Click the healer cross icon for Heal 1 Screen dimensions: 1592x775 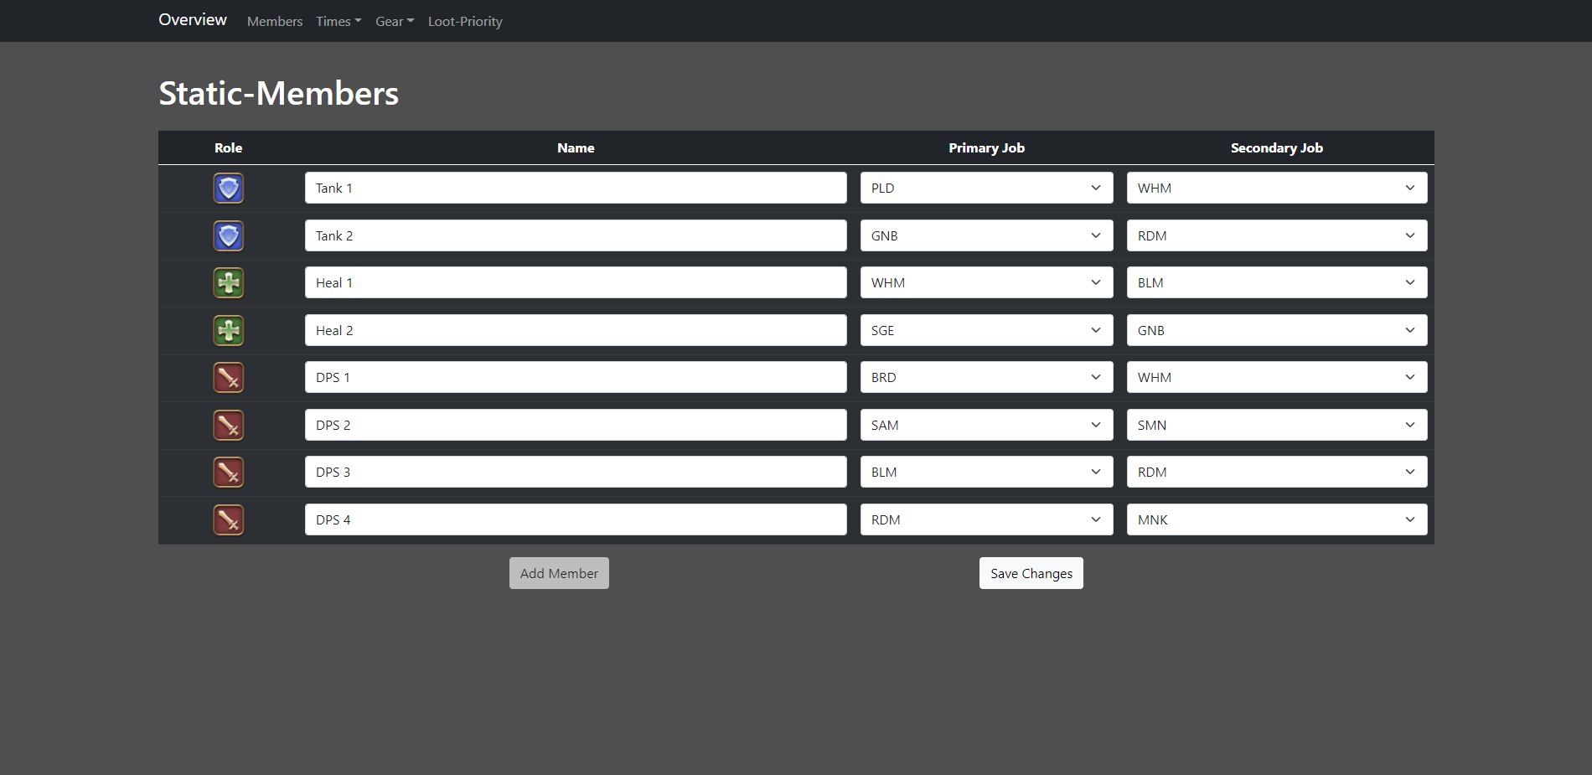[229, 283]
